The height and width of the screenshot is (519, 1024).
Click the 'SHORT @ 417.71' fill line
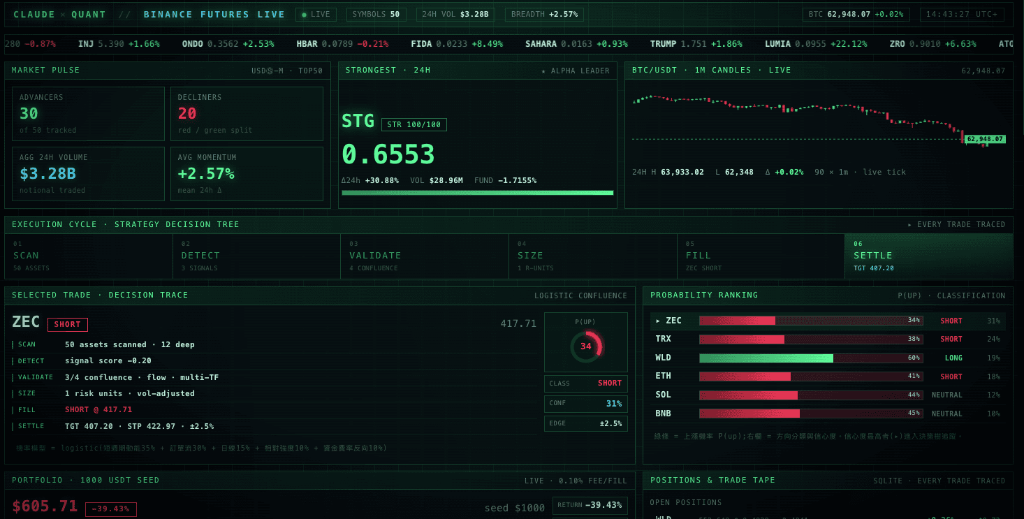(98, 410)
